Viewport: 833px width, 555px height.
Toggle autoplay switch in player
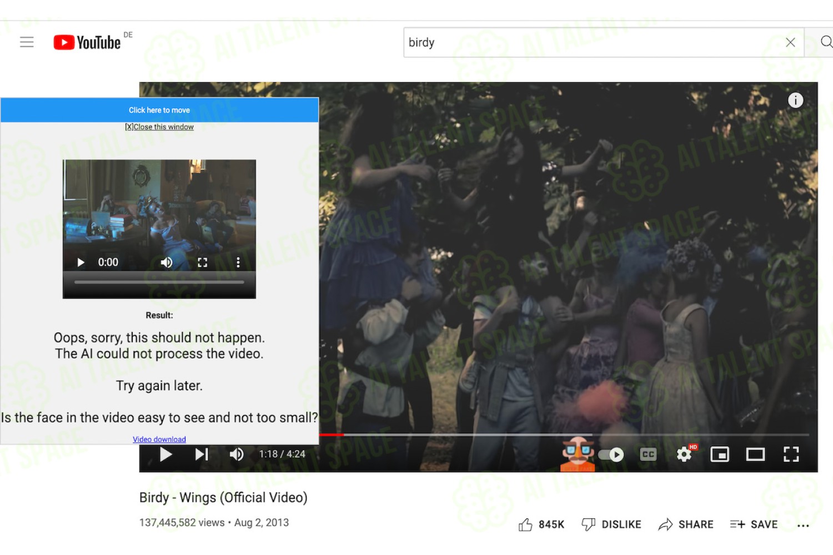[611, 455]
